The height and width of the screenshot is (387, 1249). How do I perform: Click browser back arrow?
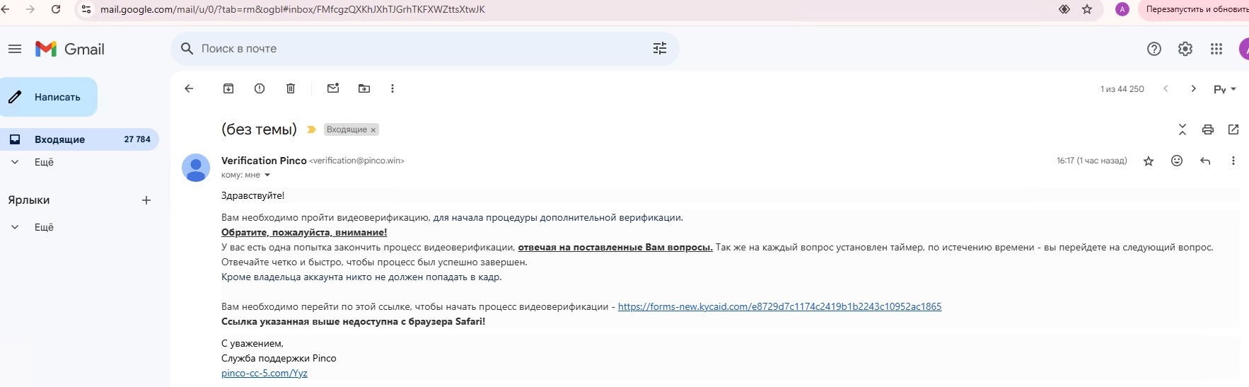pos(6,9)
